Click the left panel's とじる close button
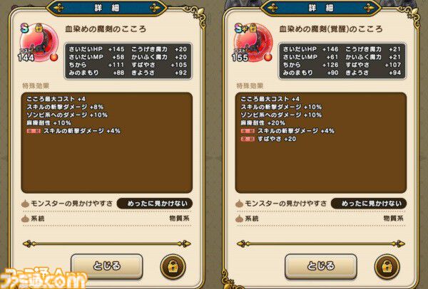428x289 pixels. click(107, 266)
